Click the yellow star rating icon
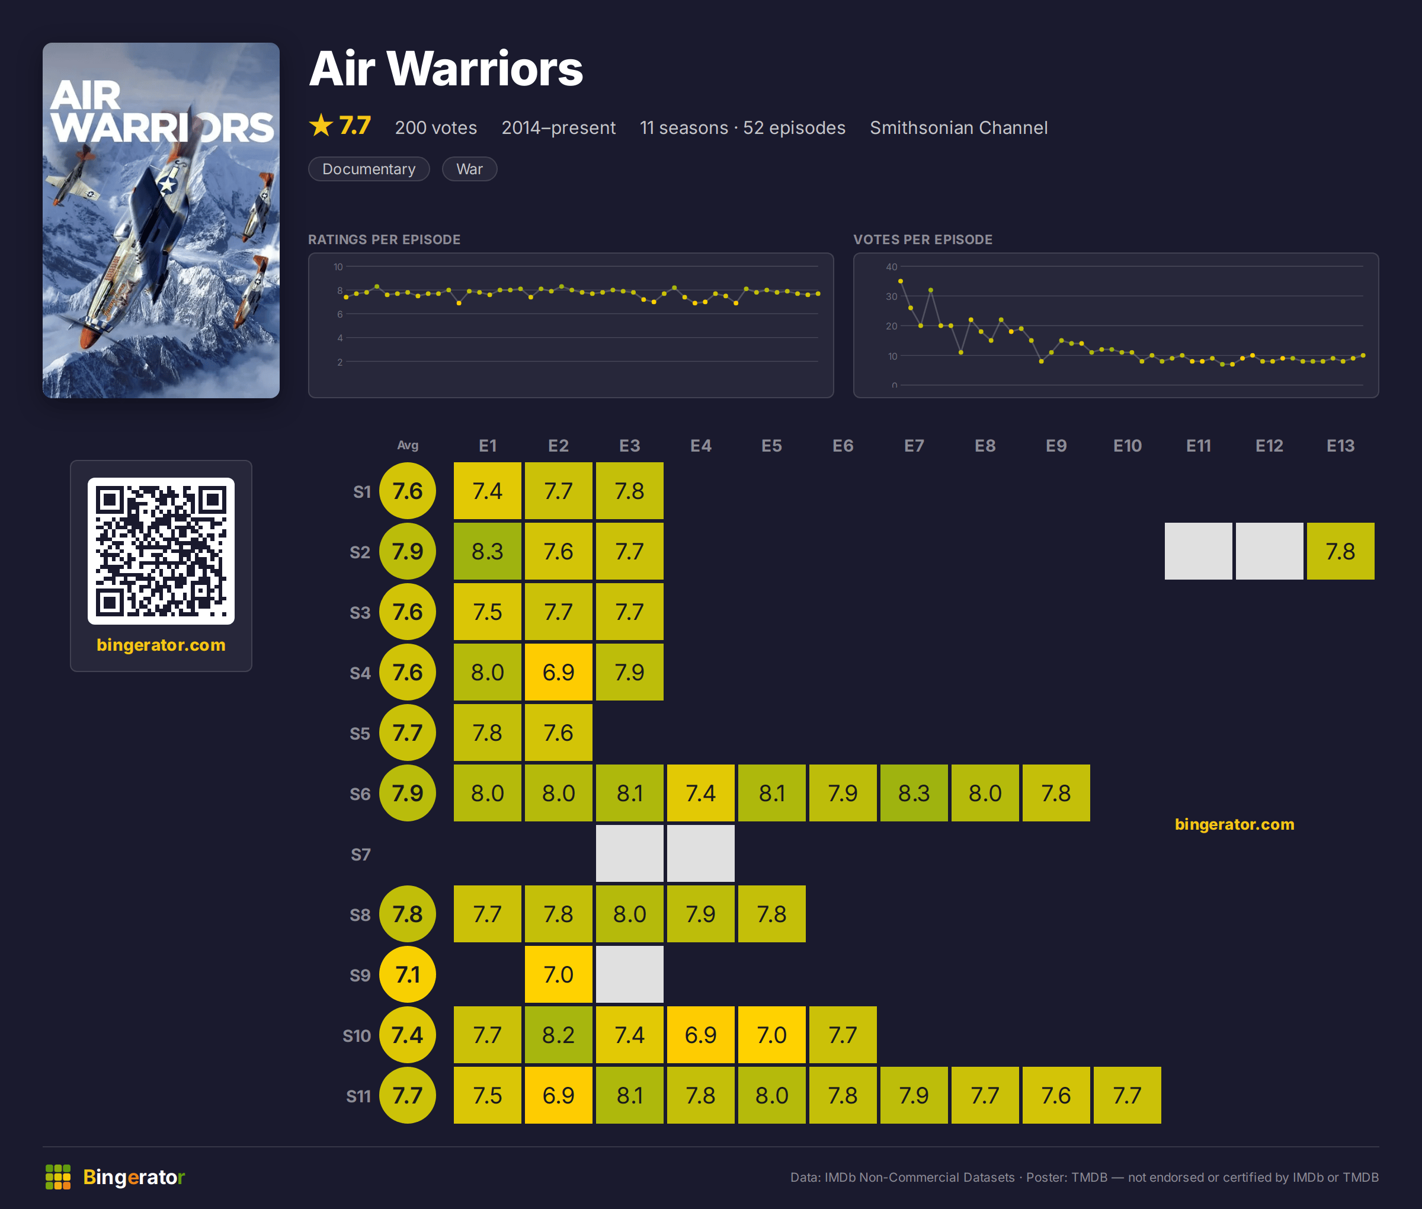1422x1209 pixels. (321, 126)
